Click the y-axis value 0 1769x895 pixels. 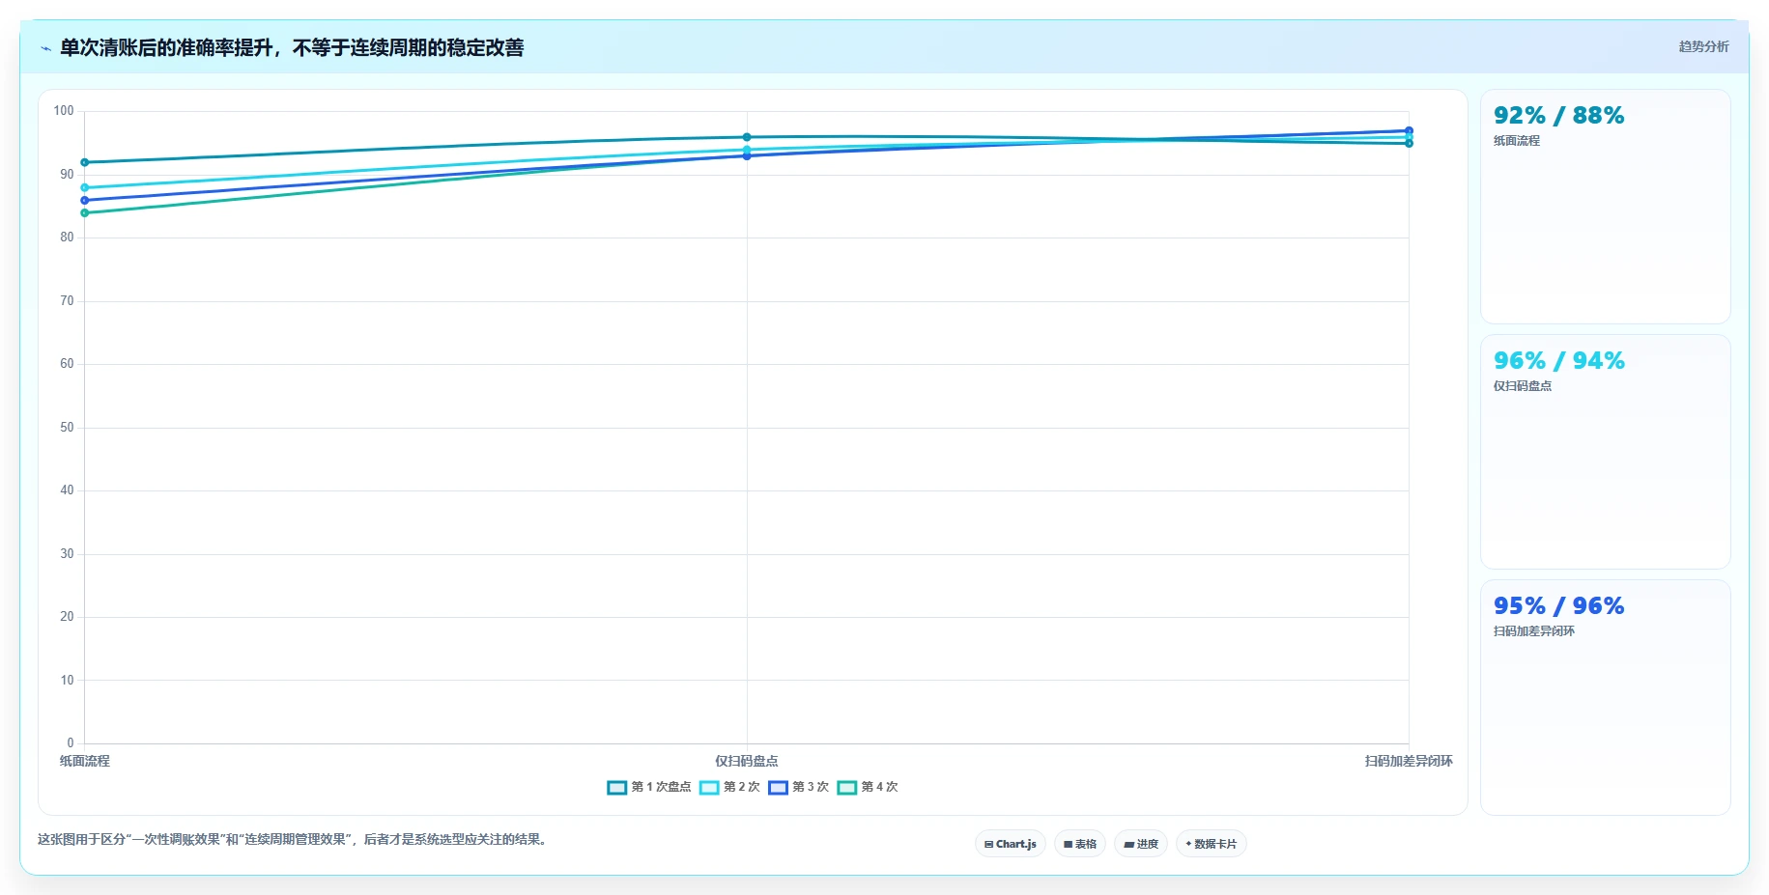71,742
